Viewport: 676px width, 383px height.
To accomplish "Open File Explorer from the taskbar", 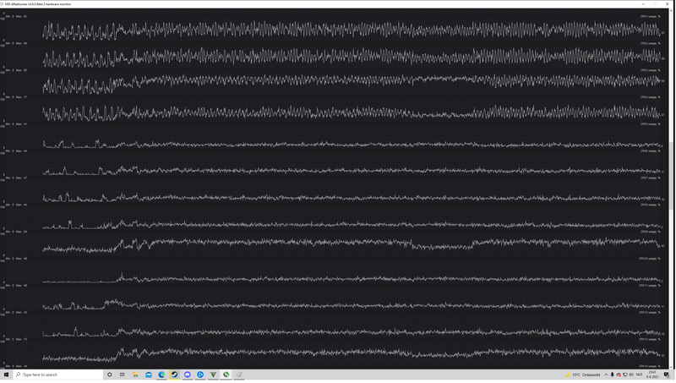I will pyautogui.click(x=135, y=375).
